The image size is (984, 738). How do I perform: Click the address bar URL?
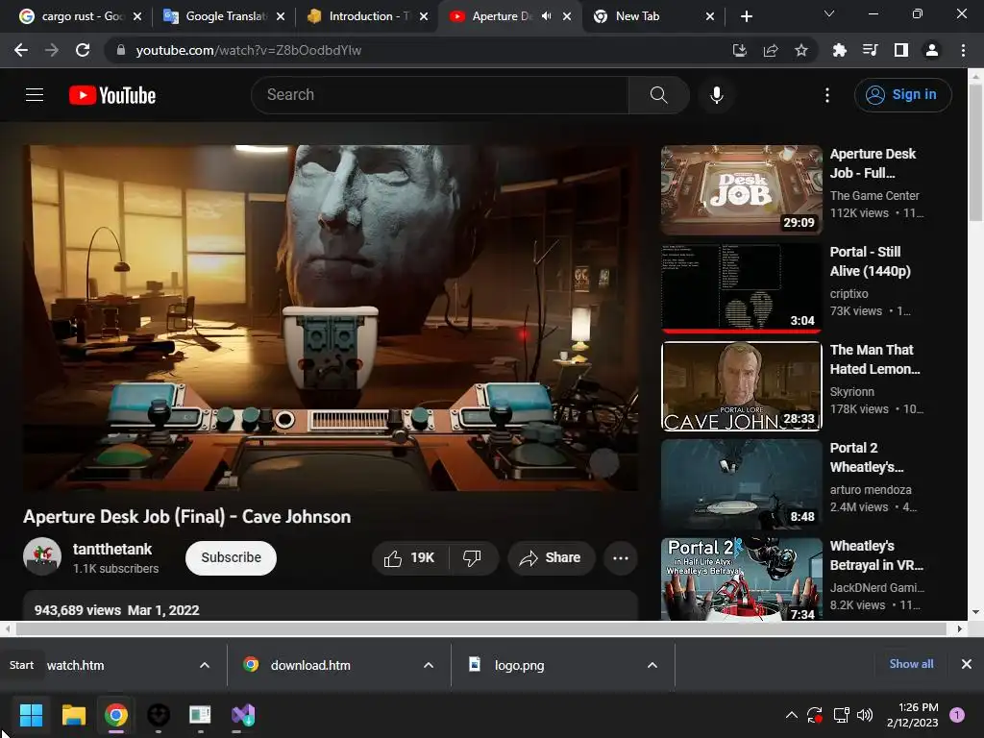click(x=249, y=50)
